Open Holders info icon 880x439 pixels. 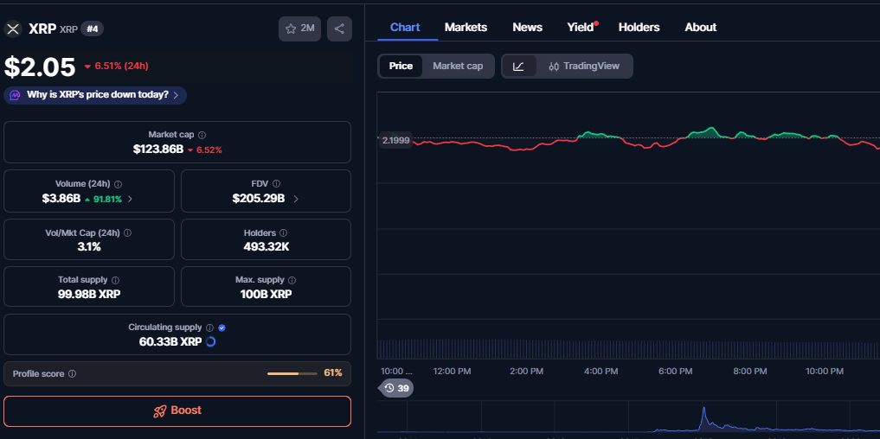point(284,232)
